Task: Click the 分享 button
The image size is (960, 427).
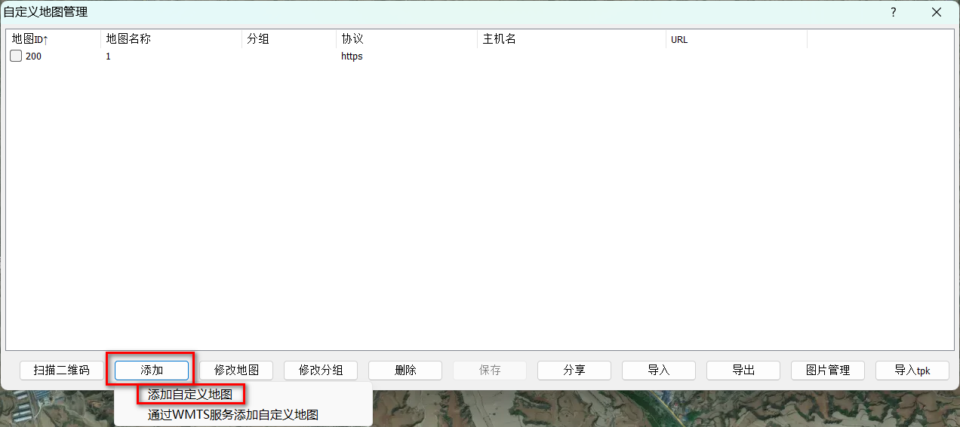Action: click(x=574, y=370)
